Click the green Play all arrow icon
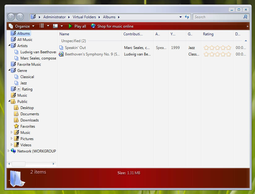The height and width of the screenshot is (194, 255). (x=70, y=26)
